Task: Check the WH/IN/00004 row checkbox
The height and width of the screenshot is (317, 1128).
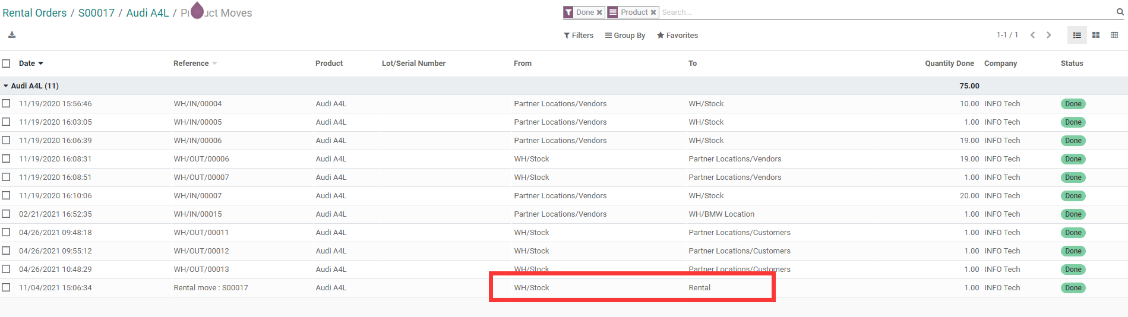Action: (6, 103)
